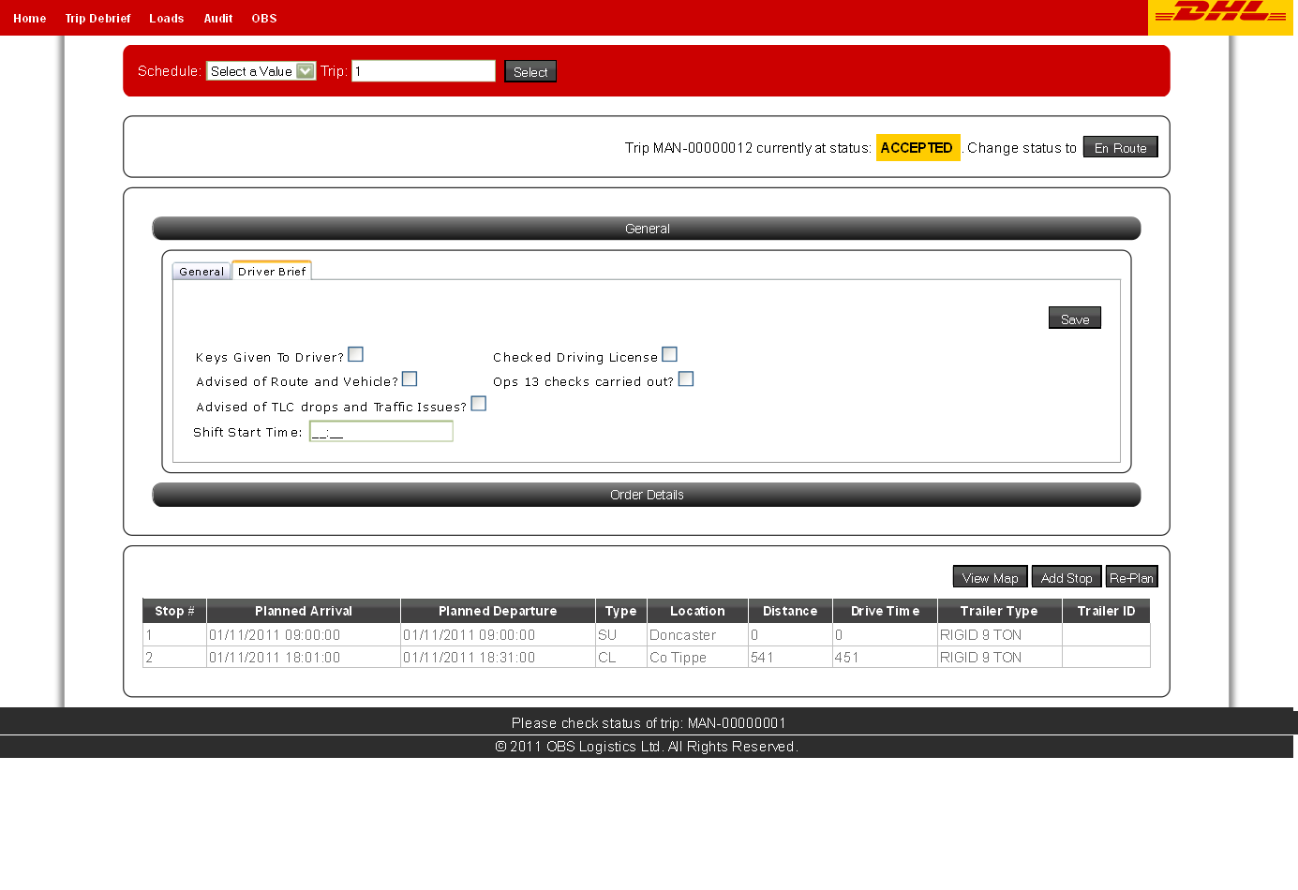The width and height of the screenshot is (1298, 890).
Task: Change status with En Route button
Action: click(1121, 147)
